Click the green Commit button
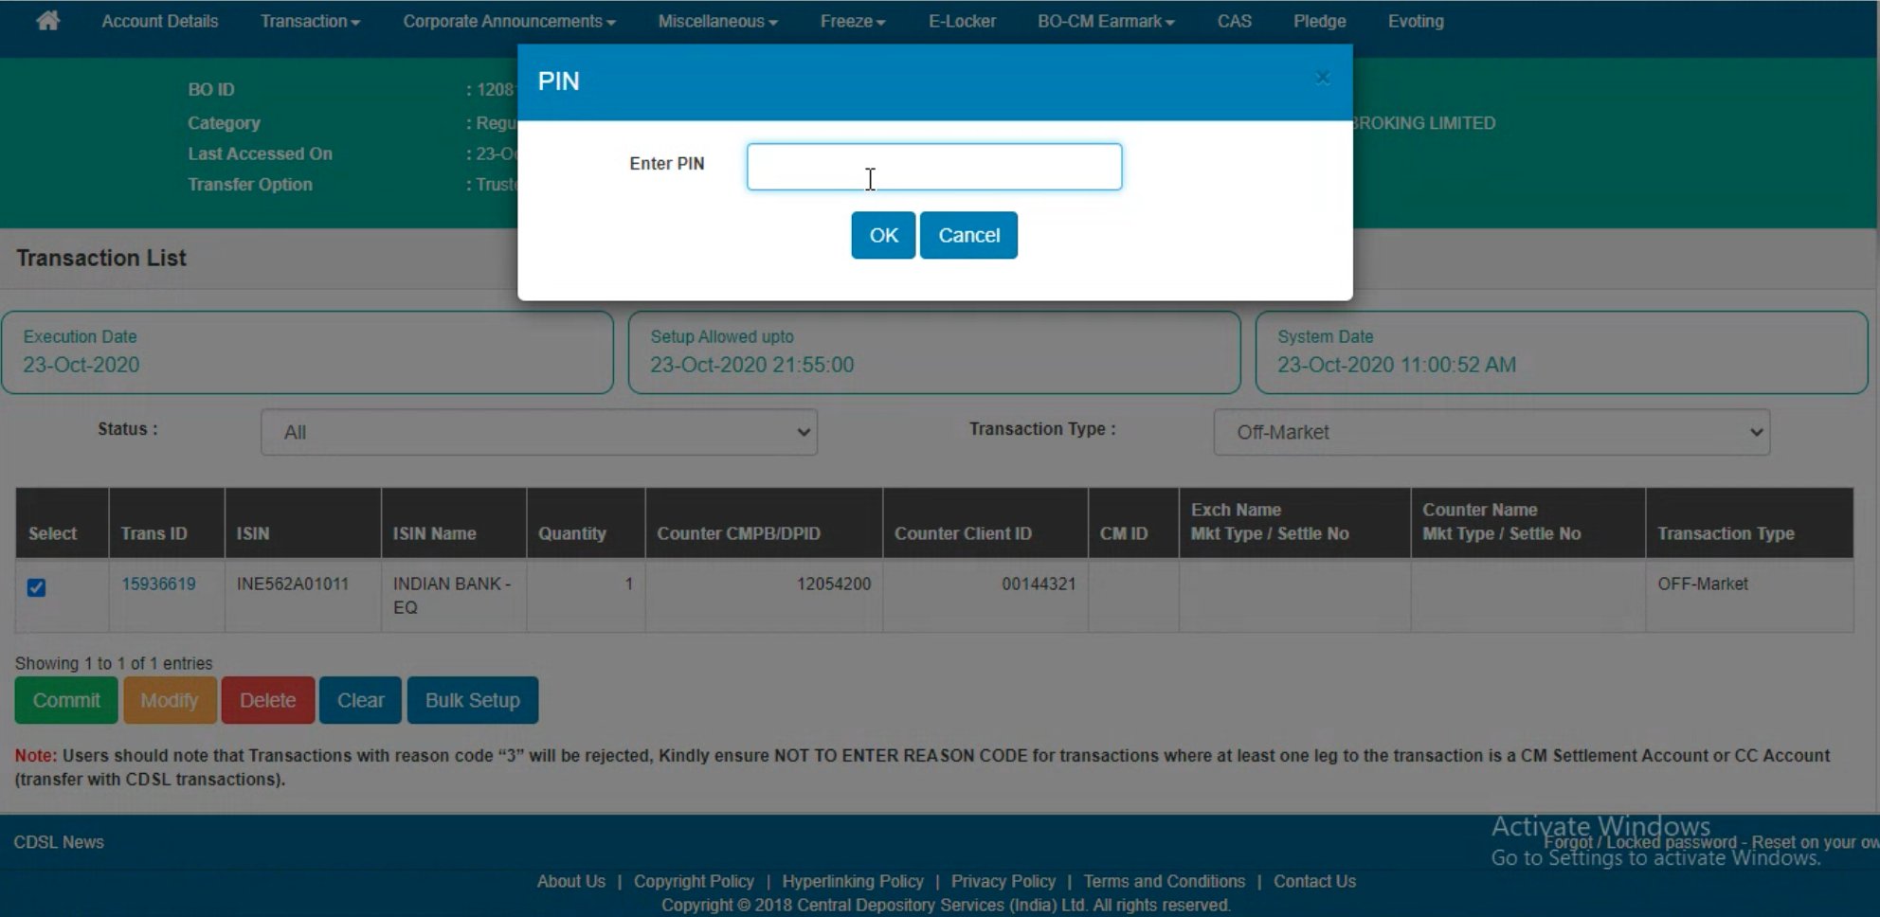Viewport: 1880px width, 917px height. click(x=66, y=700)
